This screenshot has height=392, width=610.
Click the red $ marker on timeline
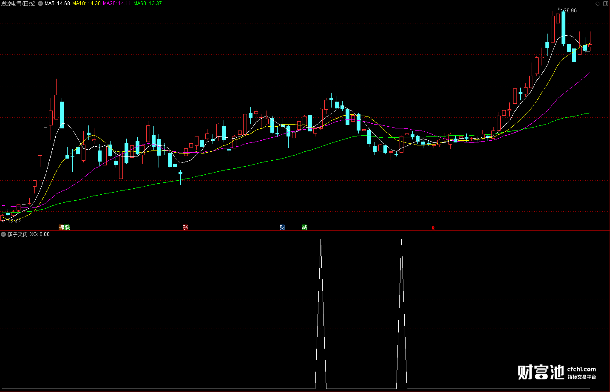pyautogui.click(x=433, y=228)
